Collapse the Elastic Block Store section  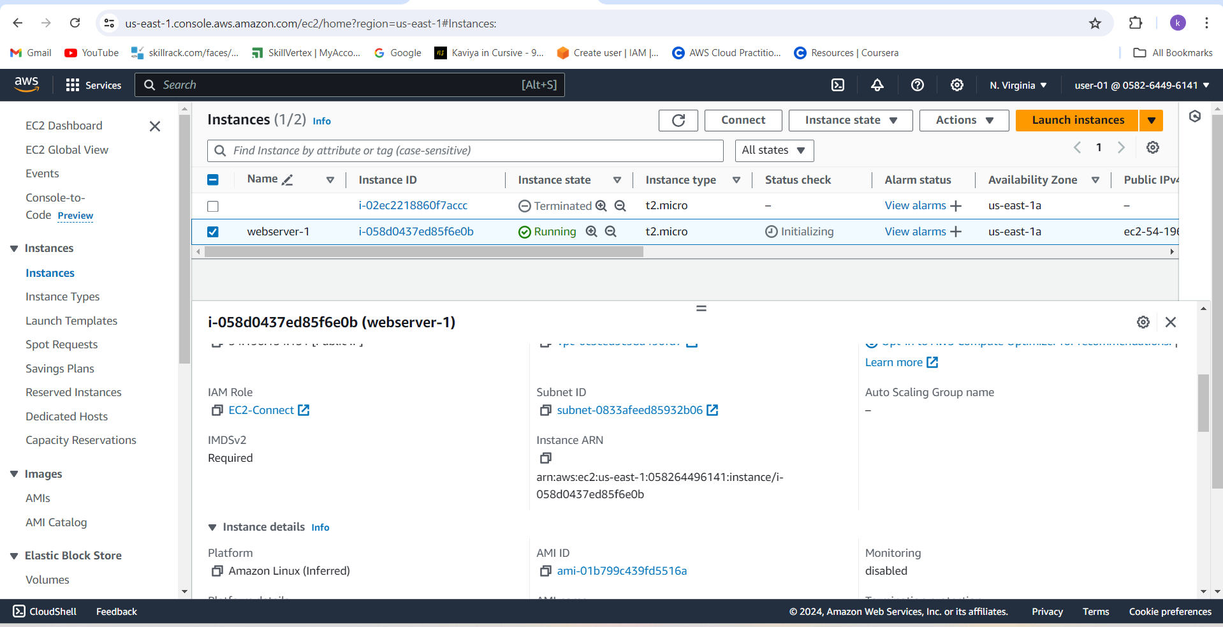click(14, 556)
